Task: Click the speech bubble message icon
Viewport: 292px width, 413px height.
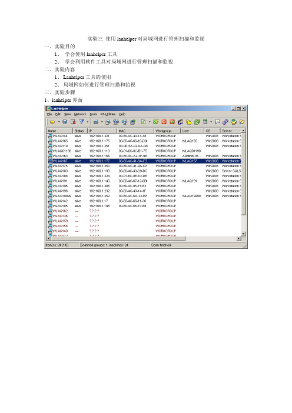Action: tap(217, 122)
